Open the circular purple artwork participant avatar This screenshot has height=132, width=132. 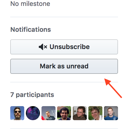(x=33, y=113)
